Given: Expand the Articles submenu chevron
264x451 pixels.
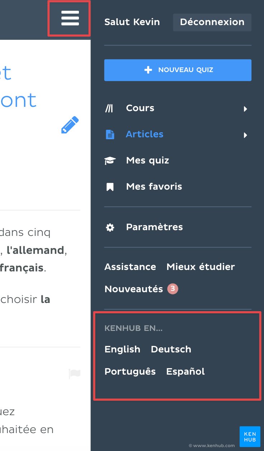Looking at the screenshot, I should pyautogui.click(x=246, y=136).
